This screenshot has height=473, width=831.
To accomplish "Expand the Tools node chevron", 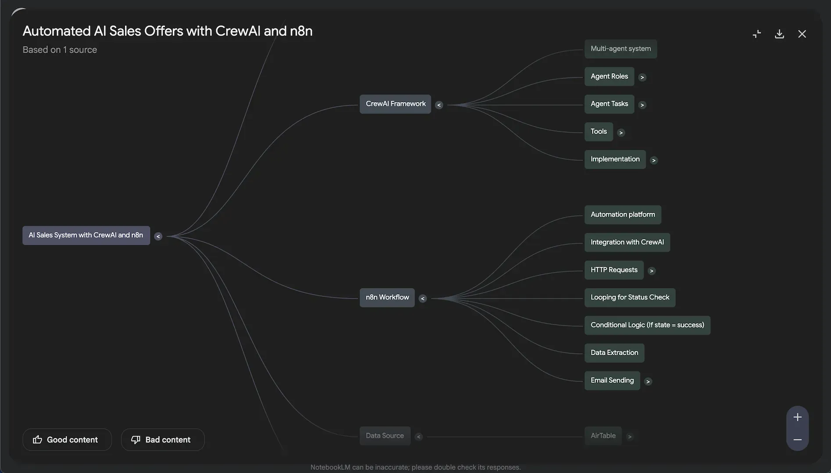I will (x=621, y=133).
